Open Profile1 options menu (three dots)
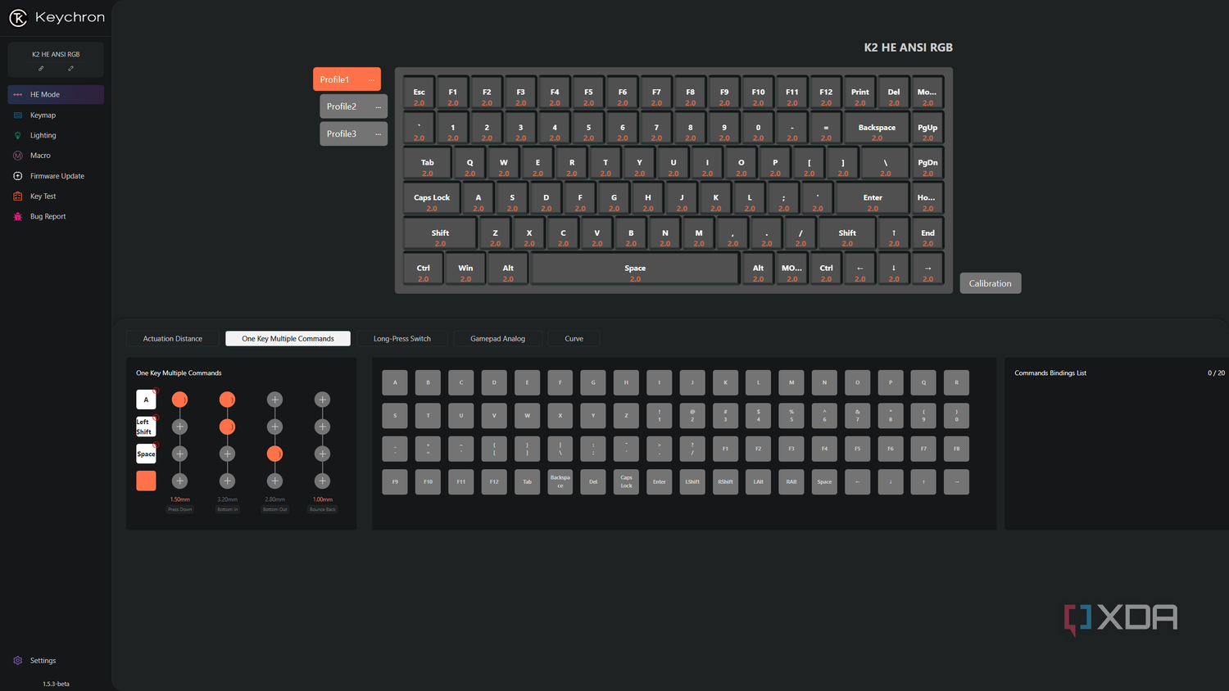 click(371, 79)
